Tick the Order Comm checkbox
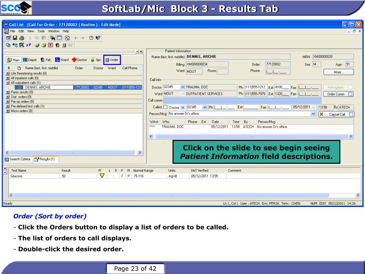 [350, 94]
